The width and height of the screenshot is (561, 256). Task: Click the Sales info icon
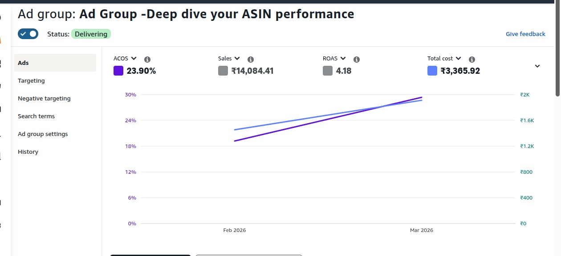pos(251,59)
